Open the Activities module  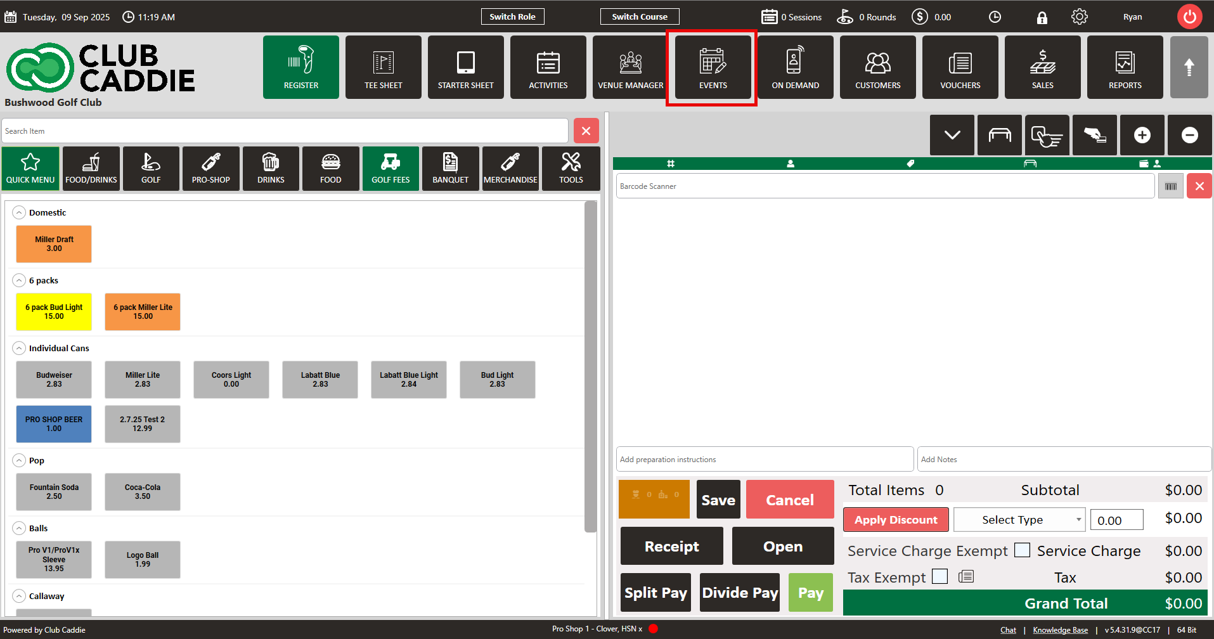[548, 67]
